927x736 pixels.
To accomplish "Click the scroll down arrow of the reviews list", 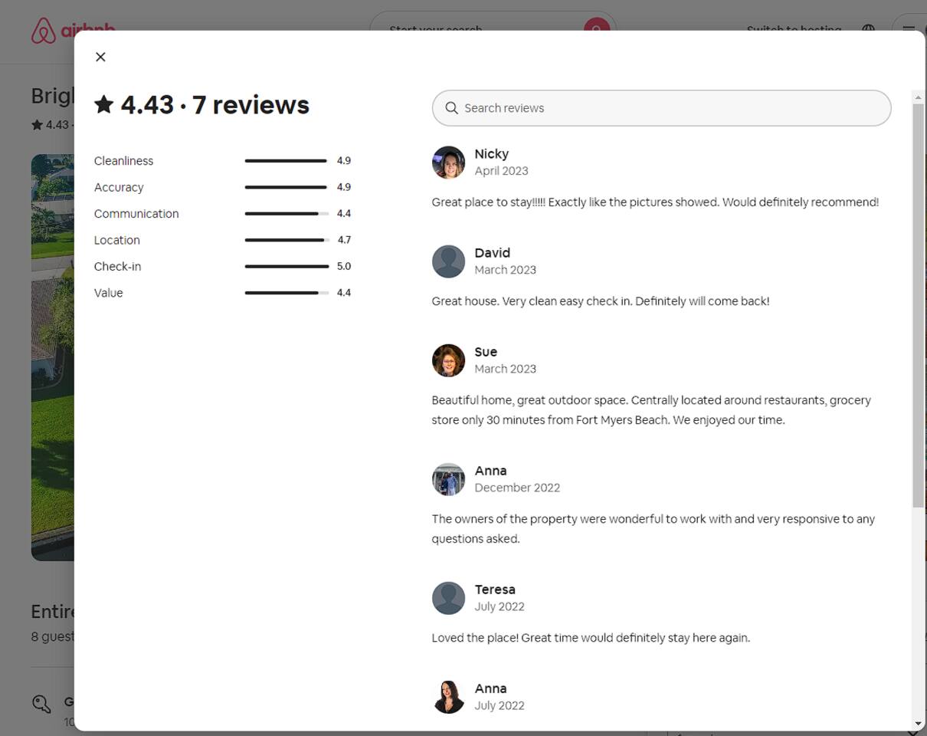I will (918, 724).
